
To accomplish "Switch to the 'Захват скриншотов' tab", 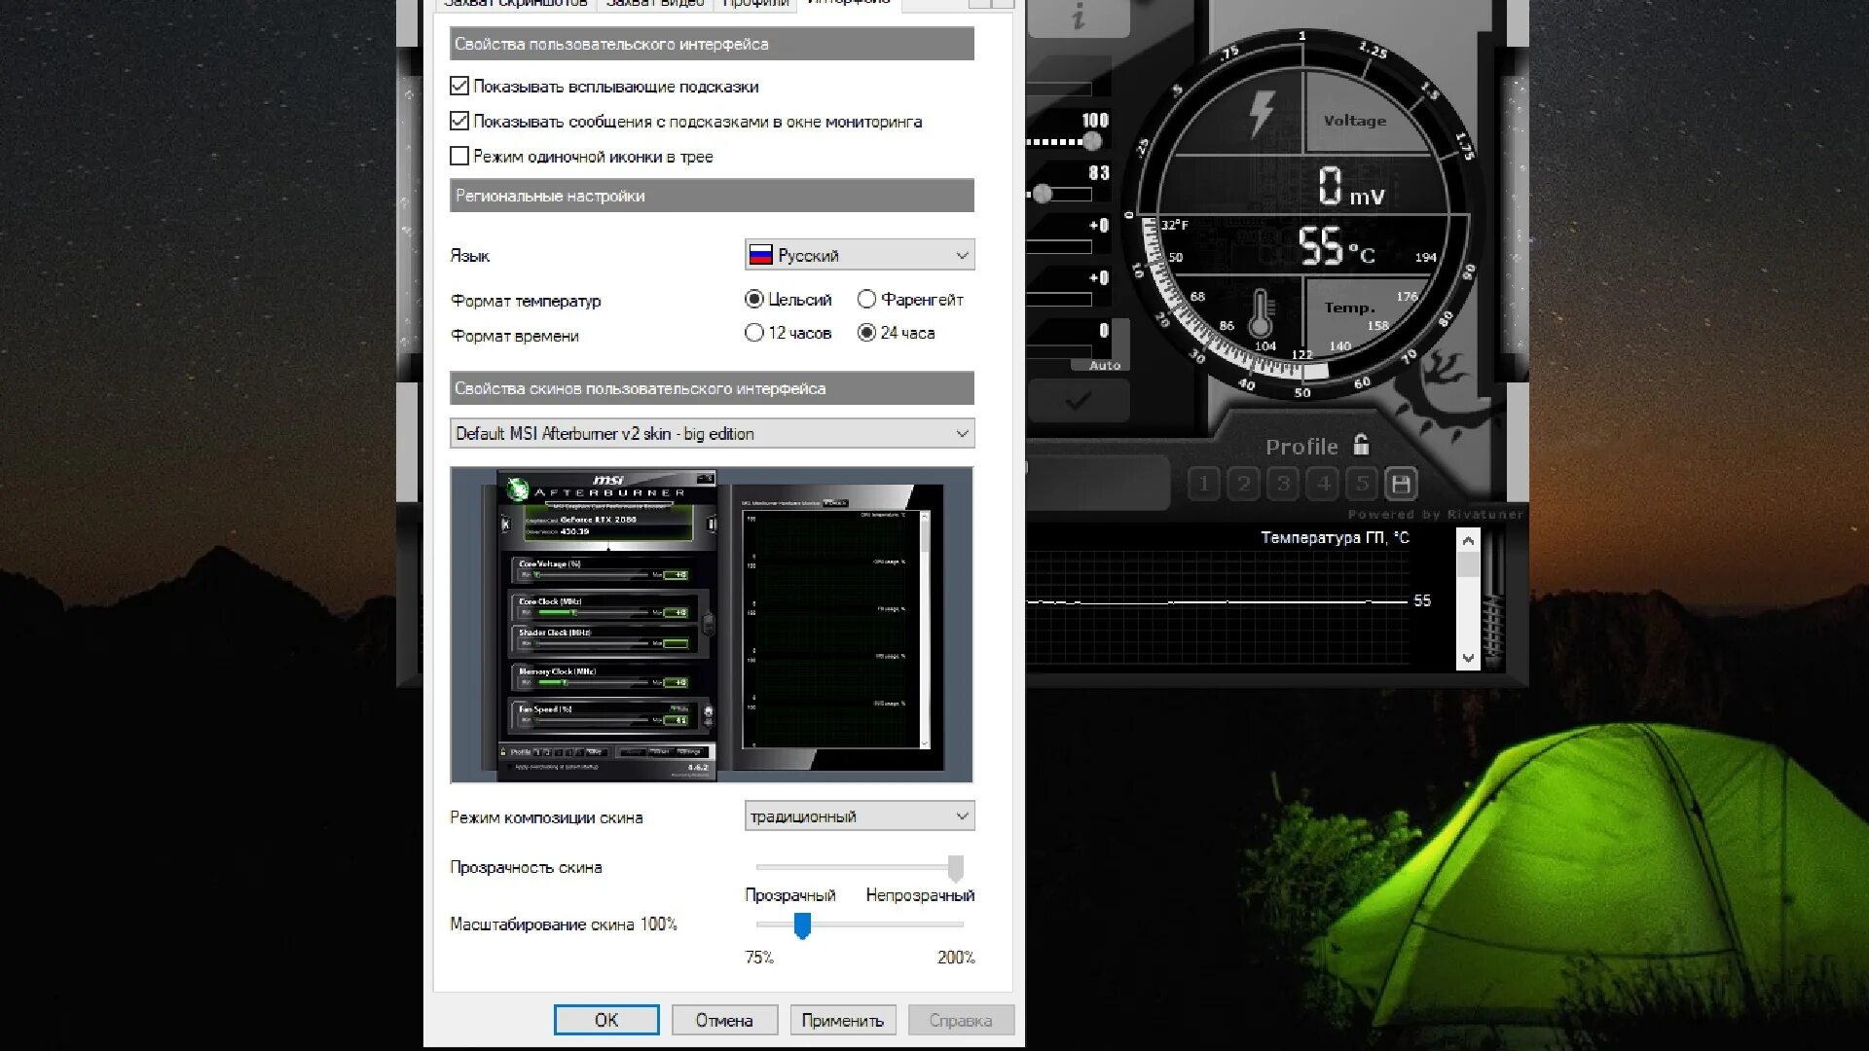I will coord(515,4).
